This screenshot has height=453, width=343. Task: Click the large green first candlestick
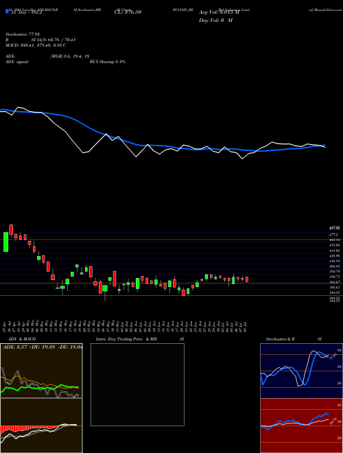coord(5,242)
